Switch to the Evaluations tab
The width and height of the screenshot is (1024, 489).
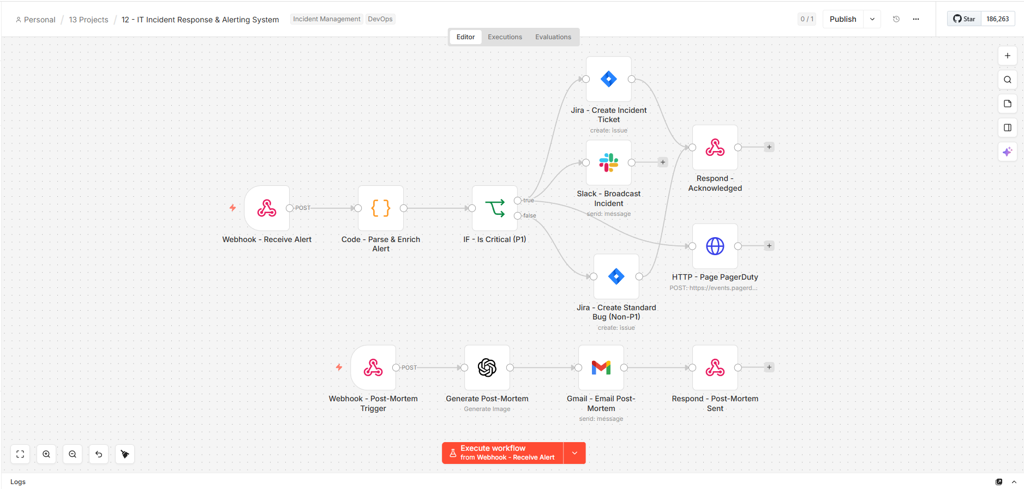coord(553,37)
